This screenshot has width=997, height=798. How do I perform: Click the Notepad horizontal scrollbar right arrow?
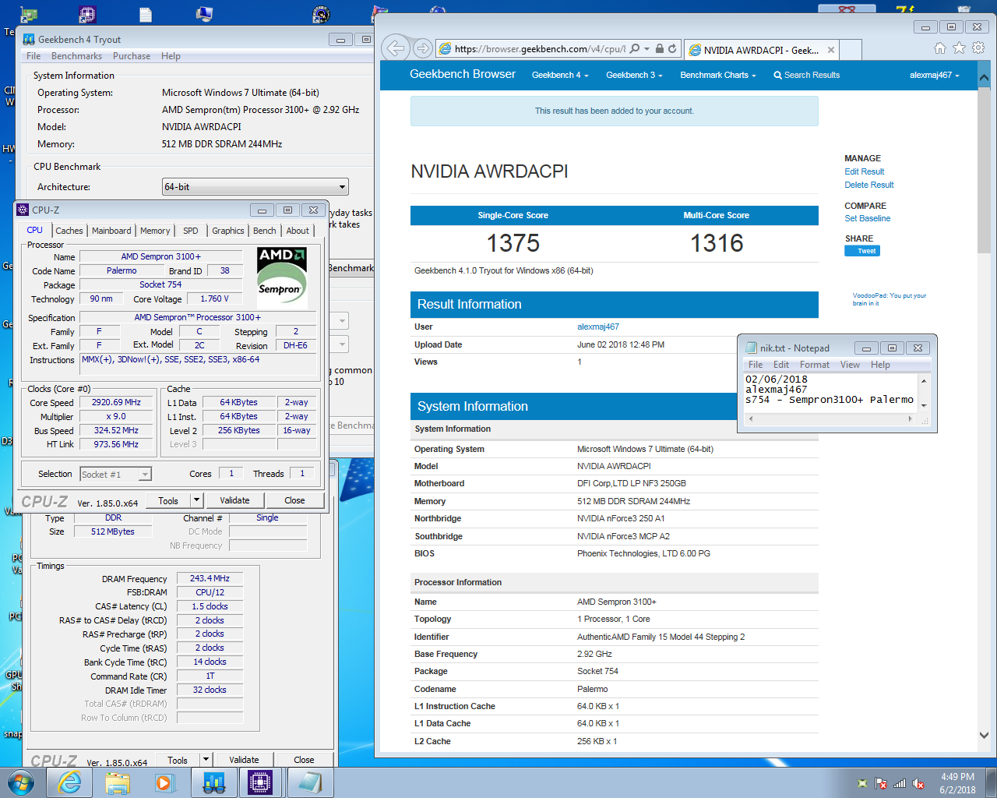910,418
